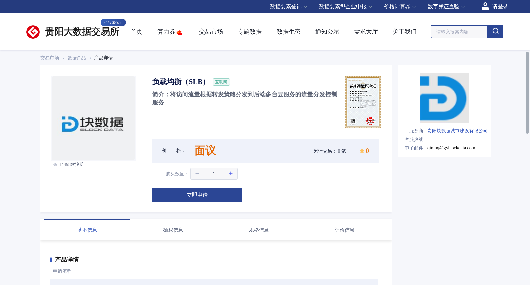Click the email qinmq@gyblockdata.com
The width and height of the screenshot is (530, 285).
coord(451,148)
